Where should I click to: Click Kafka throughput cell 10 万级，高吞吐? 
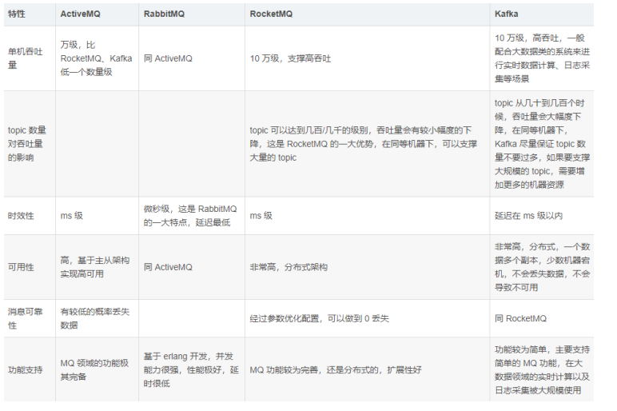click(x=542, y=58)
